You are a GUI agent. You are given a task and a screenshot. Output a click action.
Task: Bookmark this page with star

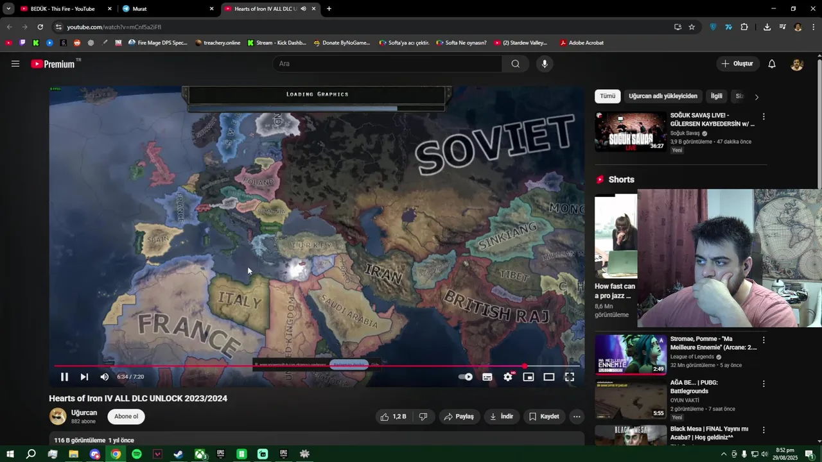pos(692,27)
